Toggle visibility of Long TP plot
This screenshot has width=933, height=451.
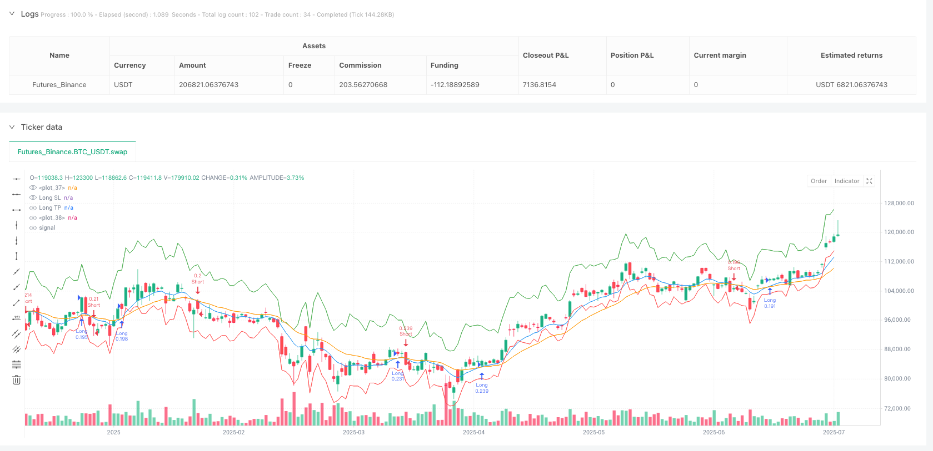tap(33, 208)
